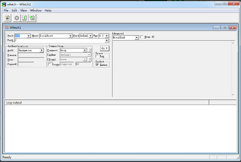The width and height of the screenshot is (241, 162).
Task: Expand the Advanced Disabled dropdown
Action: pos(137,38)
